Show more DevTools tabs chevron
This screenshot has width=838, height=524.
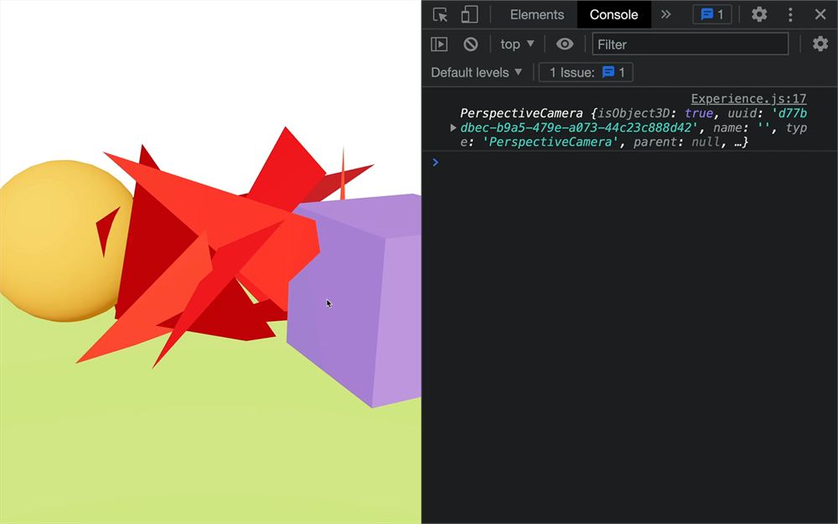tap(665, 14)
